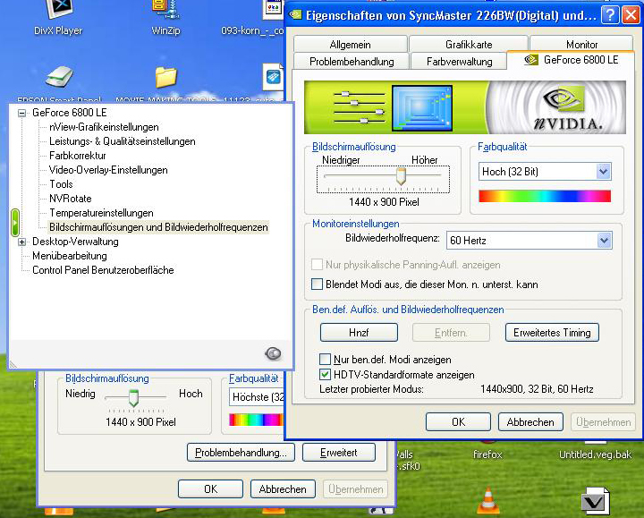Check 'Nur ben.def. Modi anzeigen' option
The width and height of the screenshot is (644, 518).
click(326, 360)
